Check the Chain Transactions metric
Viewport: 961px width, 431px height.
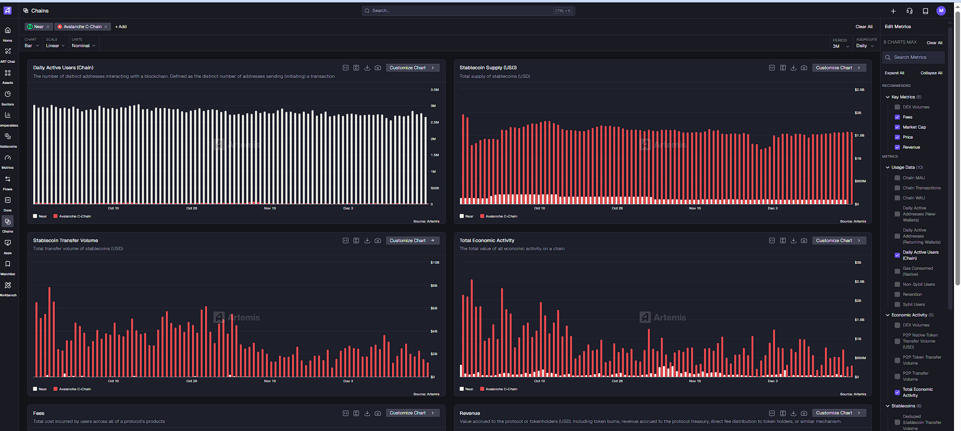tap(897, 188)
